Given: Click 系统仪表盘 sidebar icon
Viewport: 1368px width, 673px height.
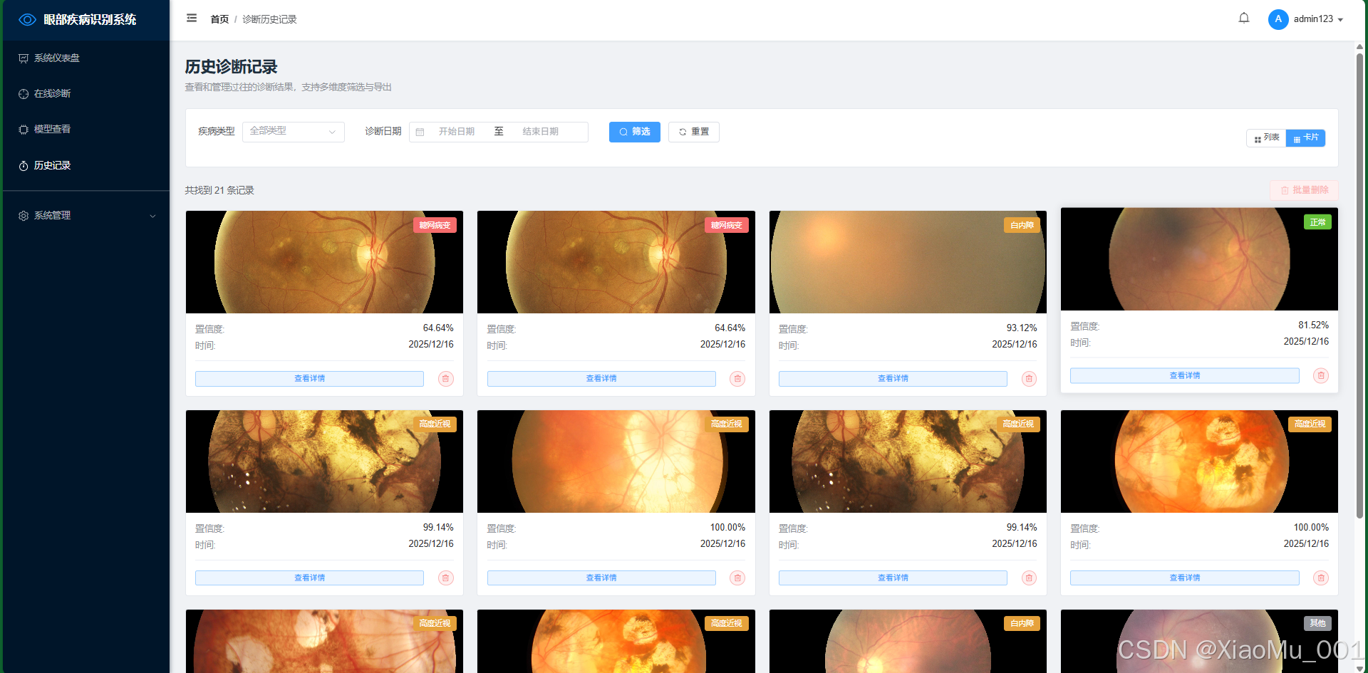Looking at the screenshot, I should [x=24, y=58].
